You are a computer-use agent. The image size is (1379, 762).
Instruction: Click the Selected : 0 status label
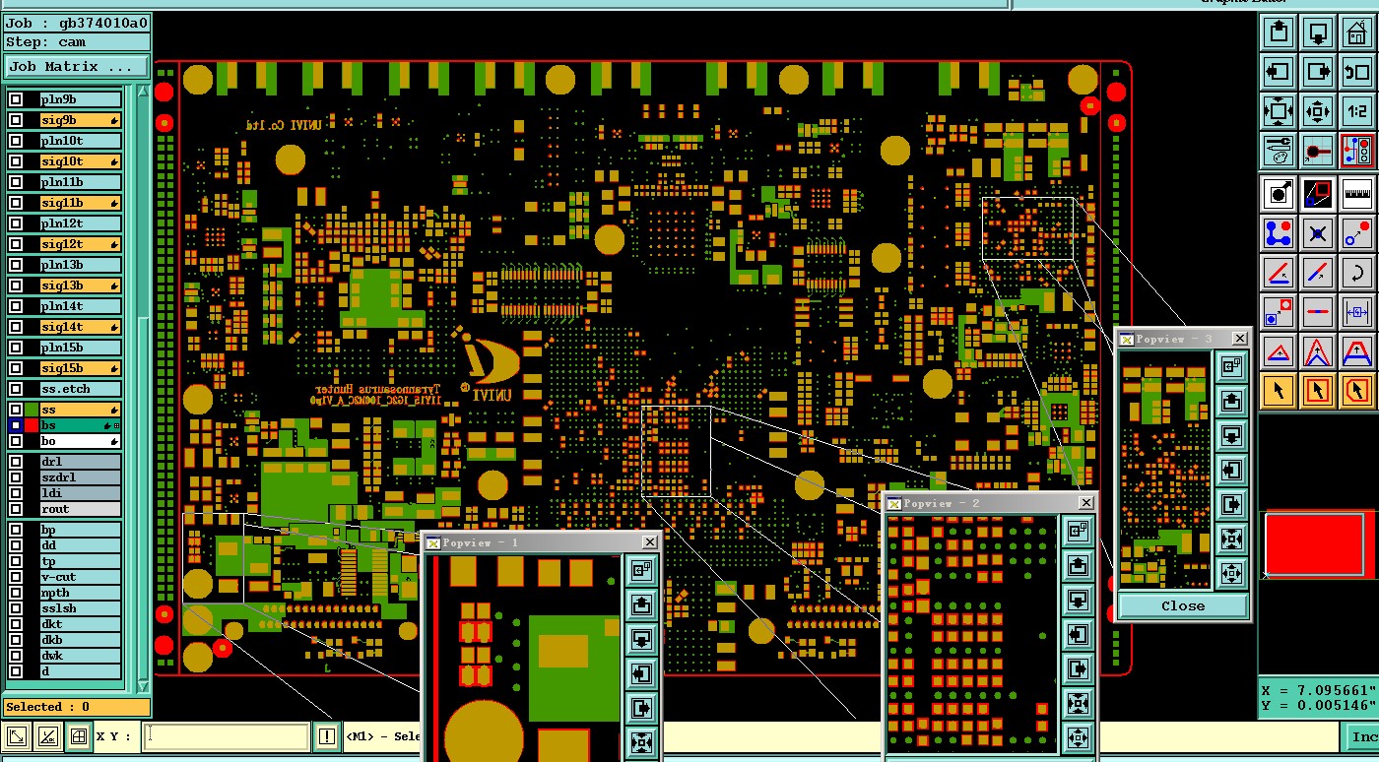(77, 707)
